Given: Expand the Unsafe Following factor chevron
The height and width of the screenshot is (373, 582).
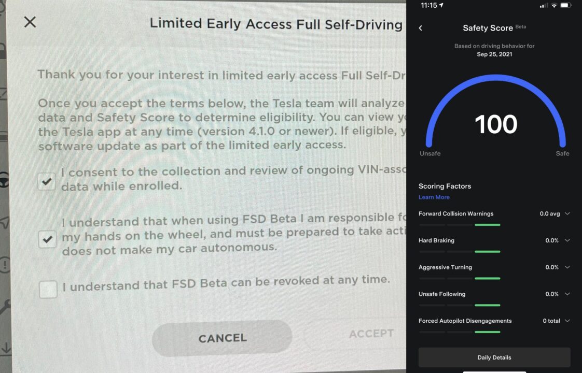Looking at the screenshot, I should click(567, 294).
